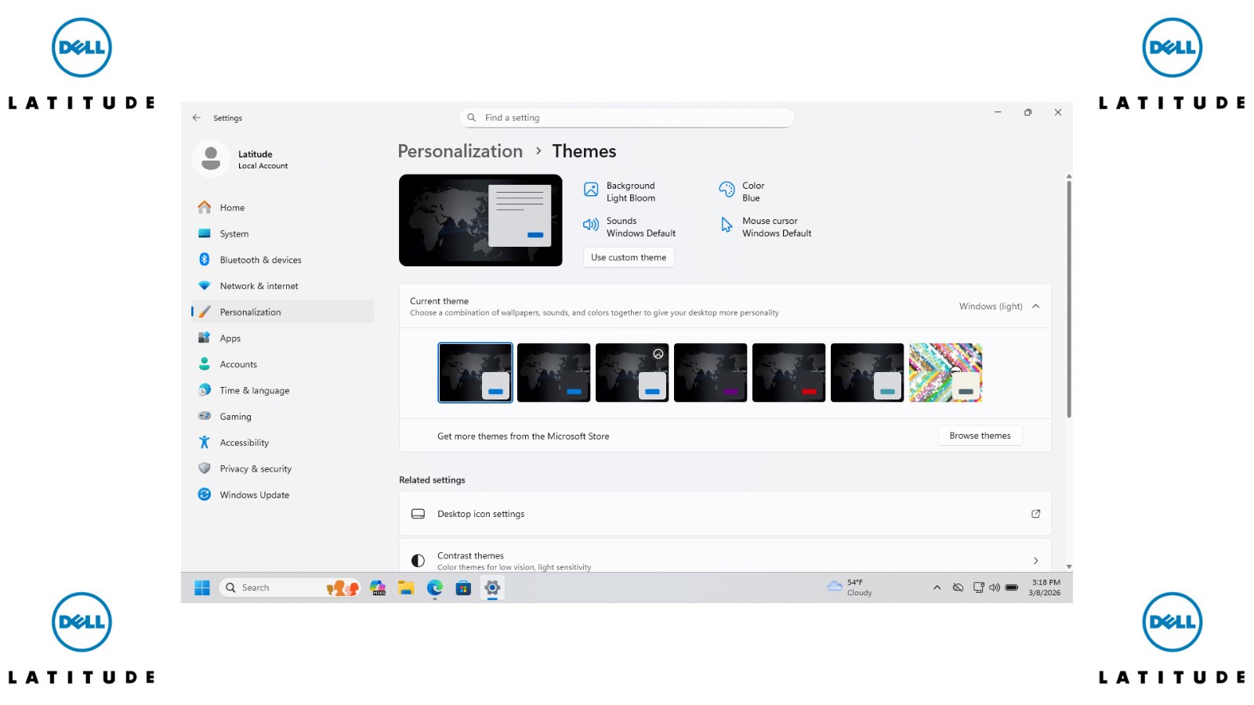Viewport: 1254px width, 705px height.
Task: Select the theme with teal accent
Action: 867,373
